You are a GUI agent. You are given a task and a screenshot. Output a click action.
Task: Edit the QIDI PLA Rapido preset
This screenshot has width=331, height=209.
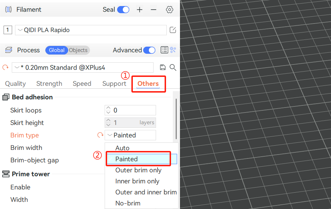pos(173,30)
